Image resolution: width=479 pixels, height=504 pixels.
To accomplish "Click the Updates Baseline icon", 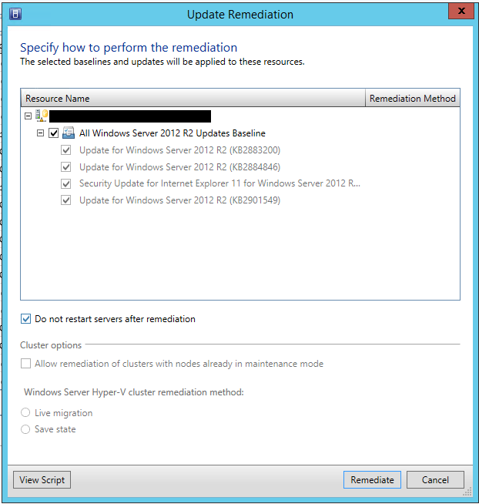I will pos(69,133).
